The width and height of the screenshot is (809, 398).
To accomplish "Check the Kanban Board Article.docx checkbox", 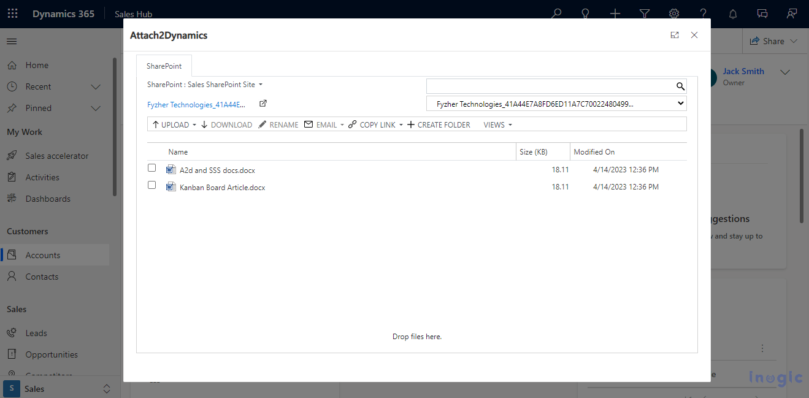I will click(x=152, y=185).
